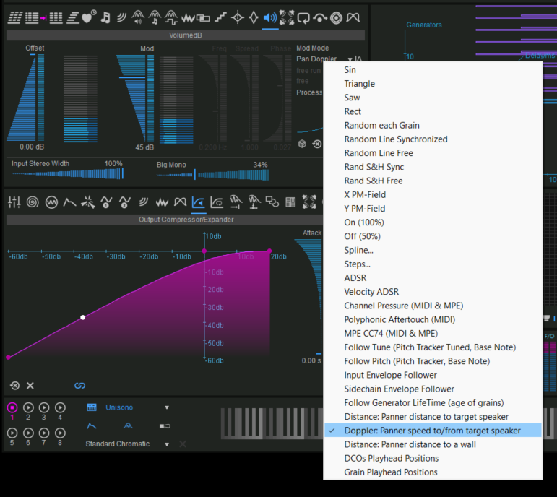Click the white point on compressor curve
557x497 pixels.
tap(83, 317)
